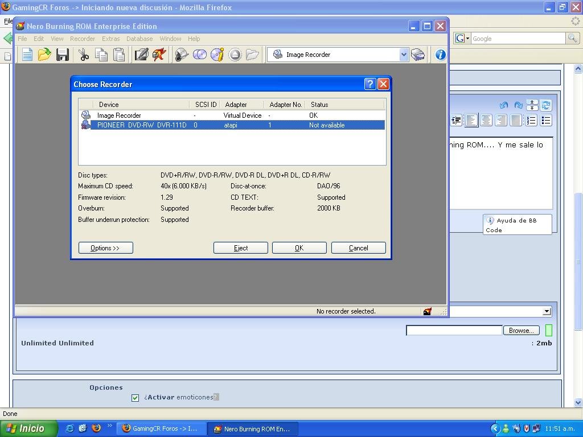Image resolution: width=583 pixels, height=437 pixels.
Task: Launch Internet Explorer from Quick Launch
Action: (69, 428)
